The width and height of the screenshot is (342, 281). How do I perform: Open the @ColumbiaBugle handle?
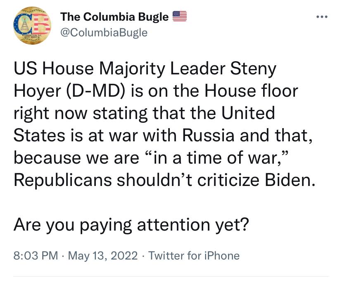coord(104,33)
